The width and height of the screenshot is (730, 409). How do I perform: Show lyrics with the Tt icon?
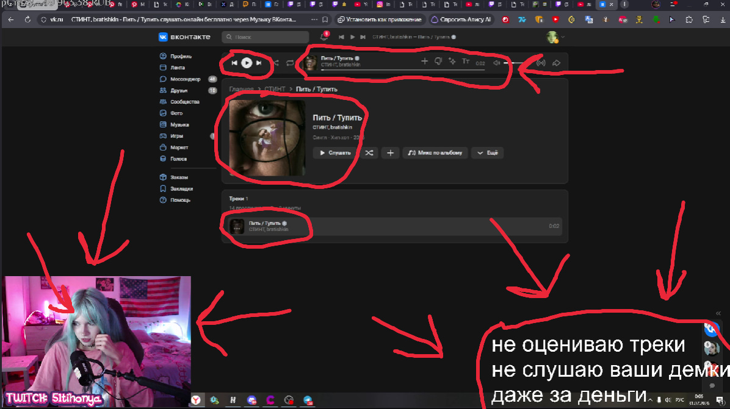point(466,61)
